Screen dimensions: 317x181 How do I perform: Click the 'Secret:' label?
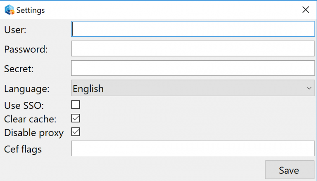pos(19,69)
